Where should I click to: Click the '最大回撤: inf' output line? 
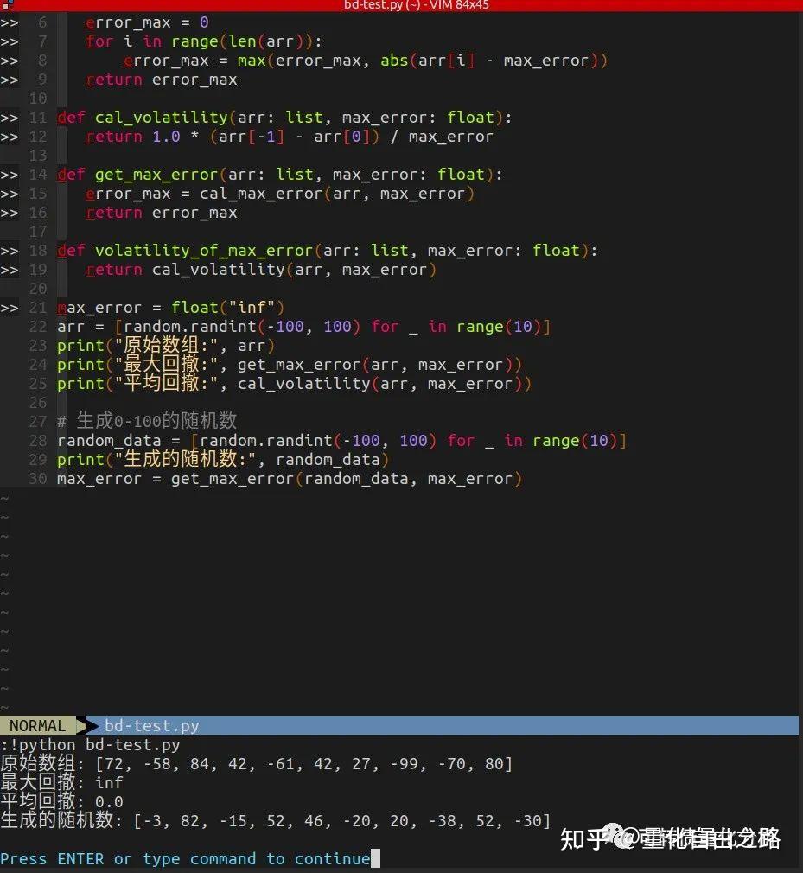pyautogui.click(x=61, y=783)
